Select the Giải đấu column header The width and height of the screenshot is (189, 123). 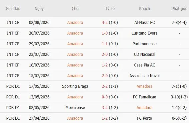13,9
